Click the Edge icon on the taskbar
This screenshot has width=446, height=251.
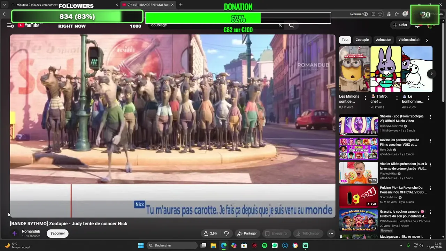tap(223, 245)
